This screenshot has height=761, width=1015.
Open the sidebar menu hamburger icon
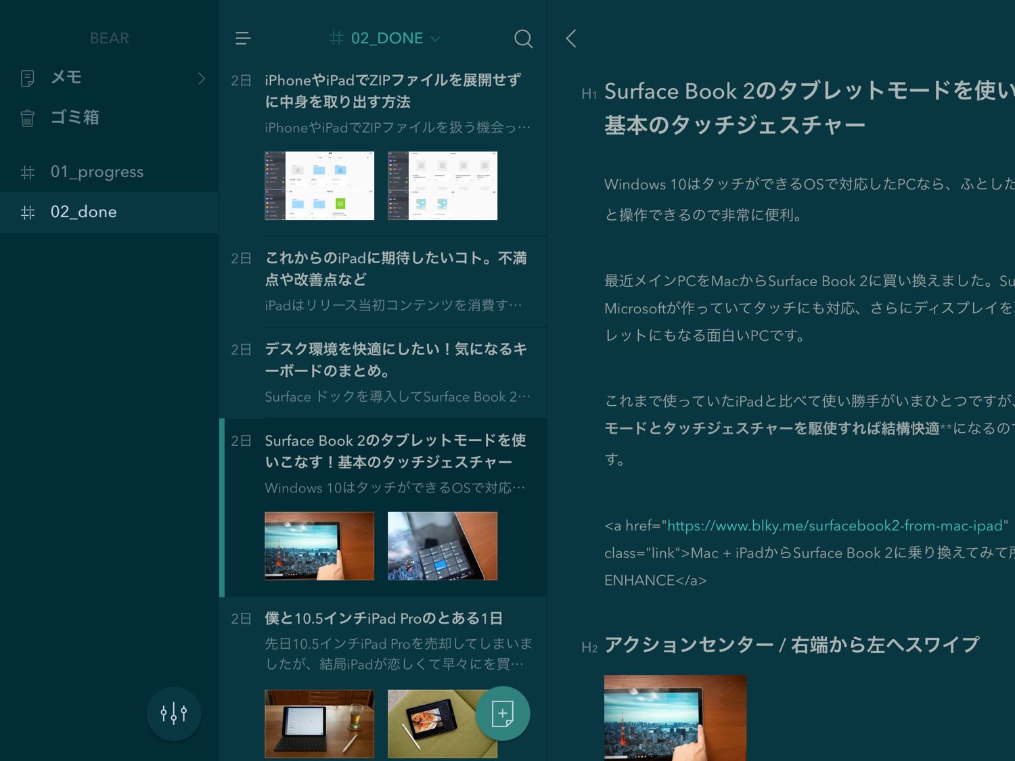tap(243, 39)
